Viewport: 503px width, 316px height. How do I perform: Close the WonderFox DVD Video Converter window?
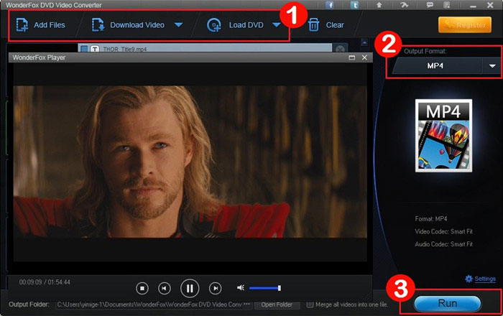click(x=490, y=5)
